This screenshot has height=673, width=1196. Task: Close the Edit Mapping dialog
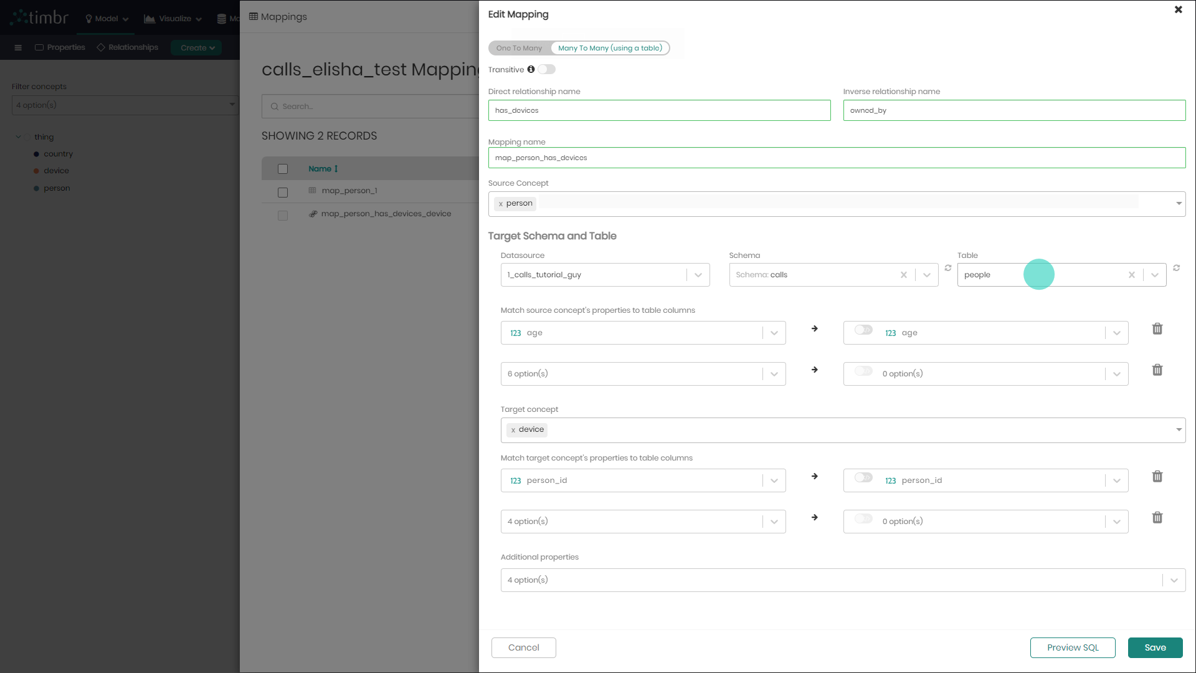click(x=1178, y=9)
